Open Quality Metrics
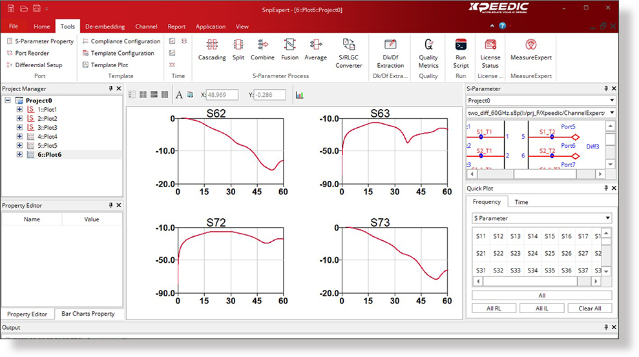 [x=428, y=45]
